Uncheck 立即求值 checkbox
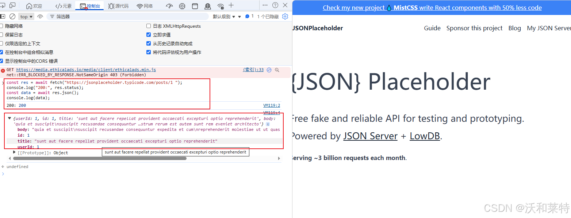Viewport: 571px width, 218px height. pos(149,35)
